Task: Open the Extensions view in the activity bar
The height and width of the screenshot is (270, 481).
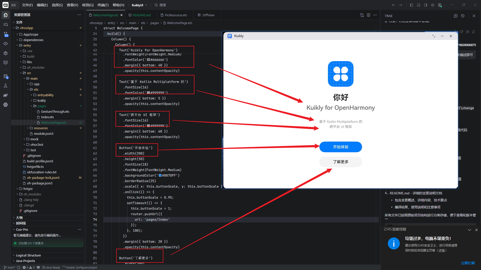Action: [x=6, y=76]
